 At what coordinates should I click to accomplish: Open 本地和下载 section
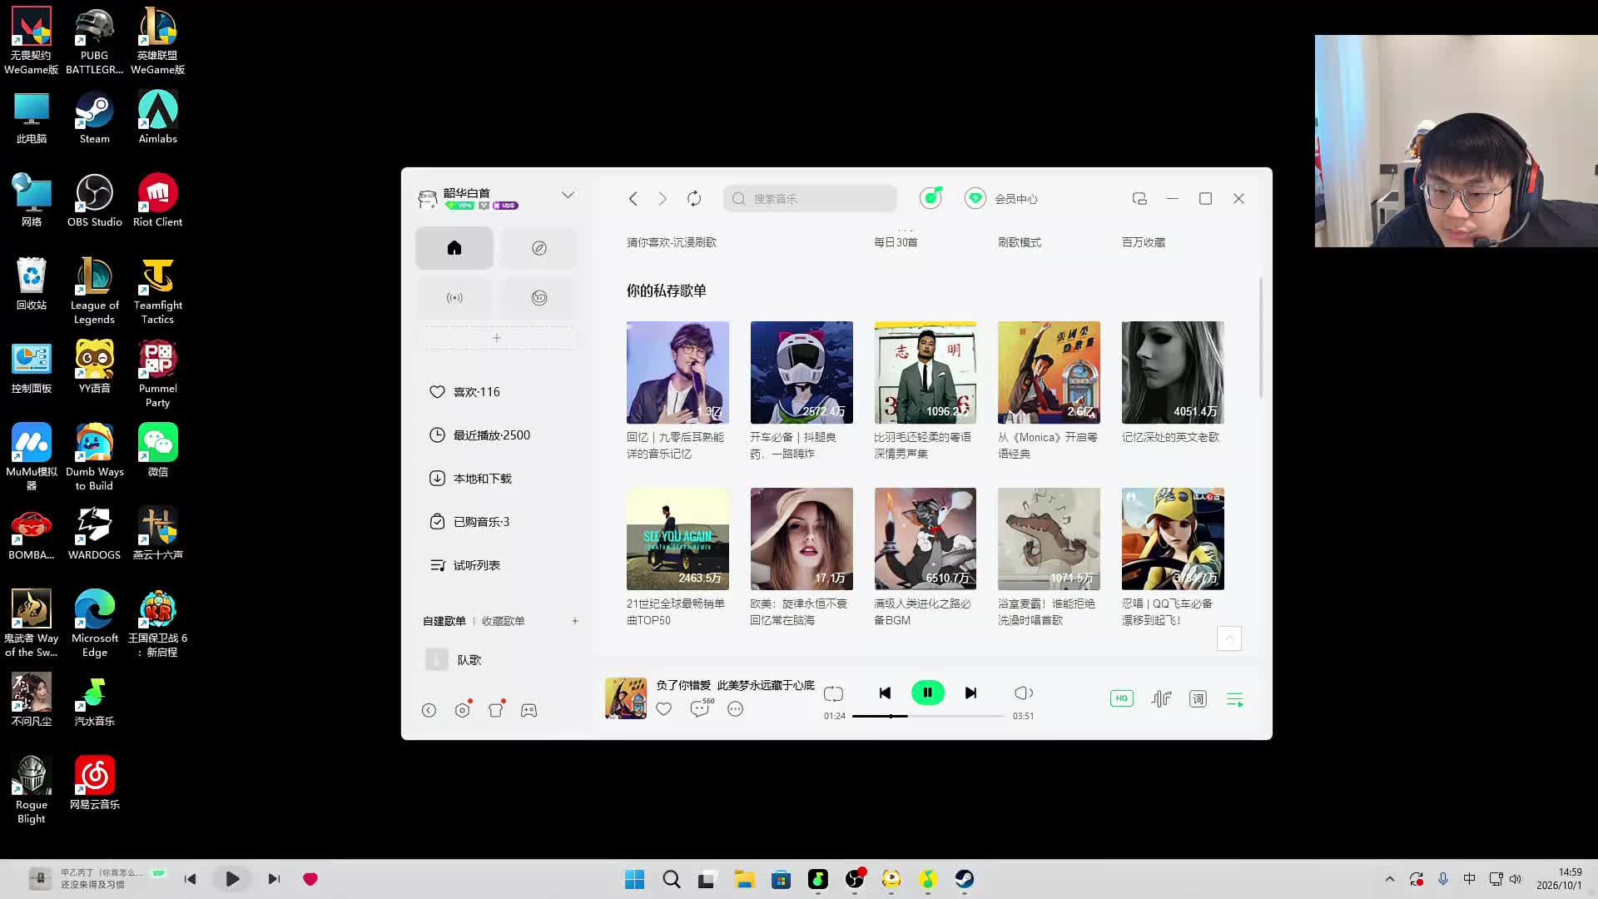coord(497,479)
